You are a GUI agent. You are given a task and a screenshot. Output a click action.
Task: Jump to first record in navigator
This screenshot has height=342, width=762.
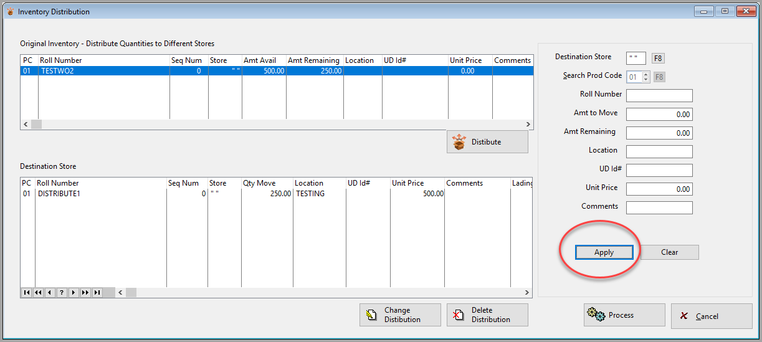click(x=27, y=292)
